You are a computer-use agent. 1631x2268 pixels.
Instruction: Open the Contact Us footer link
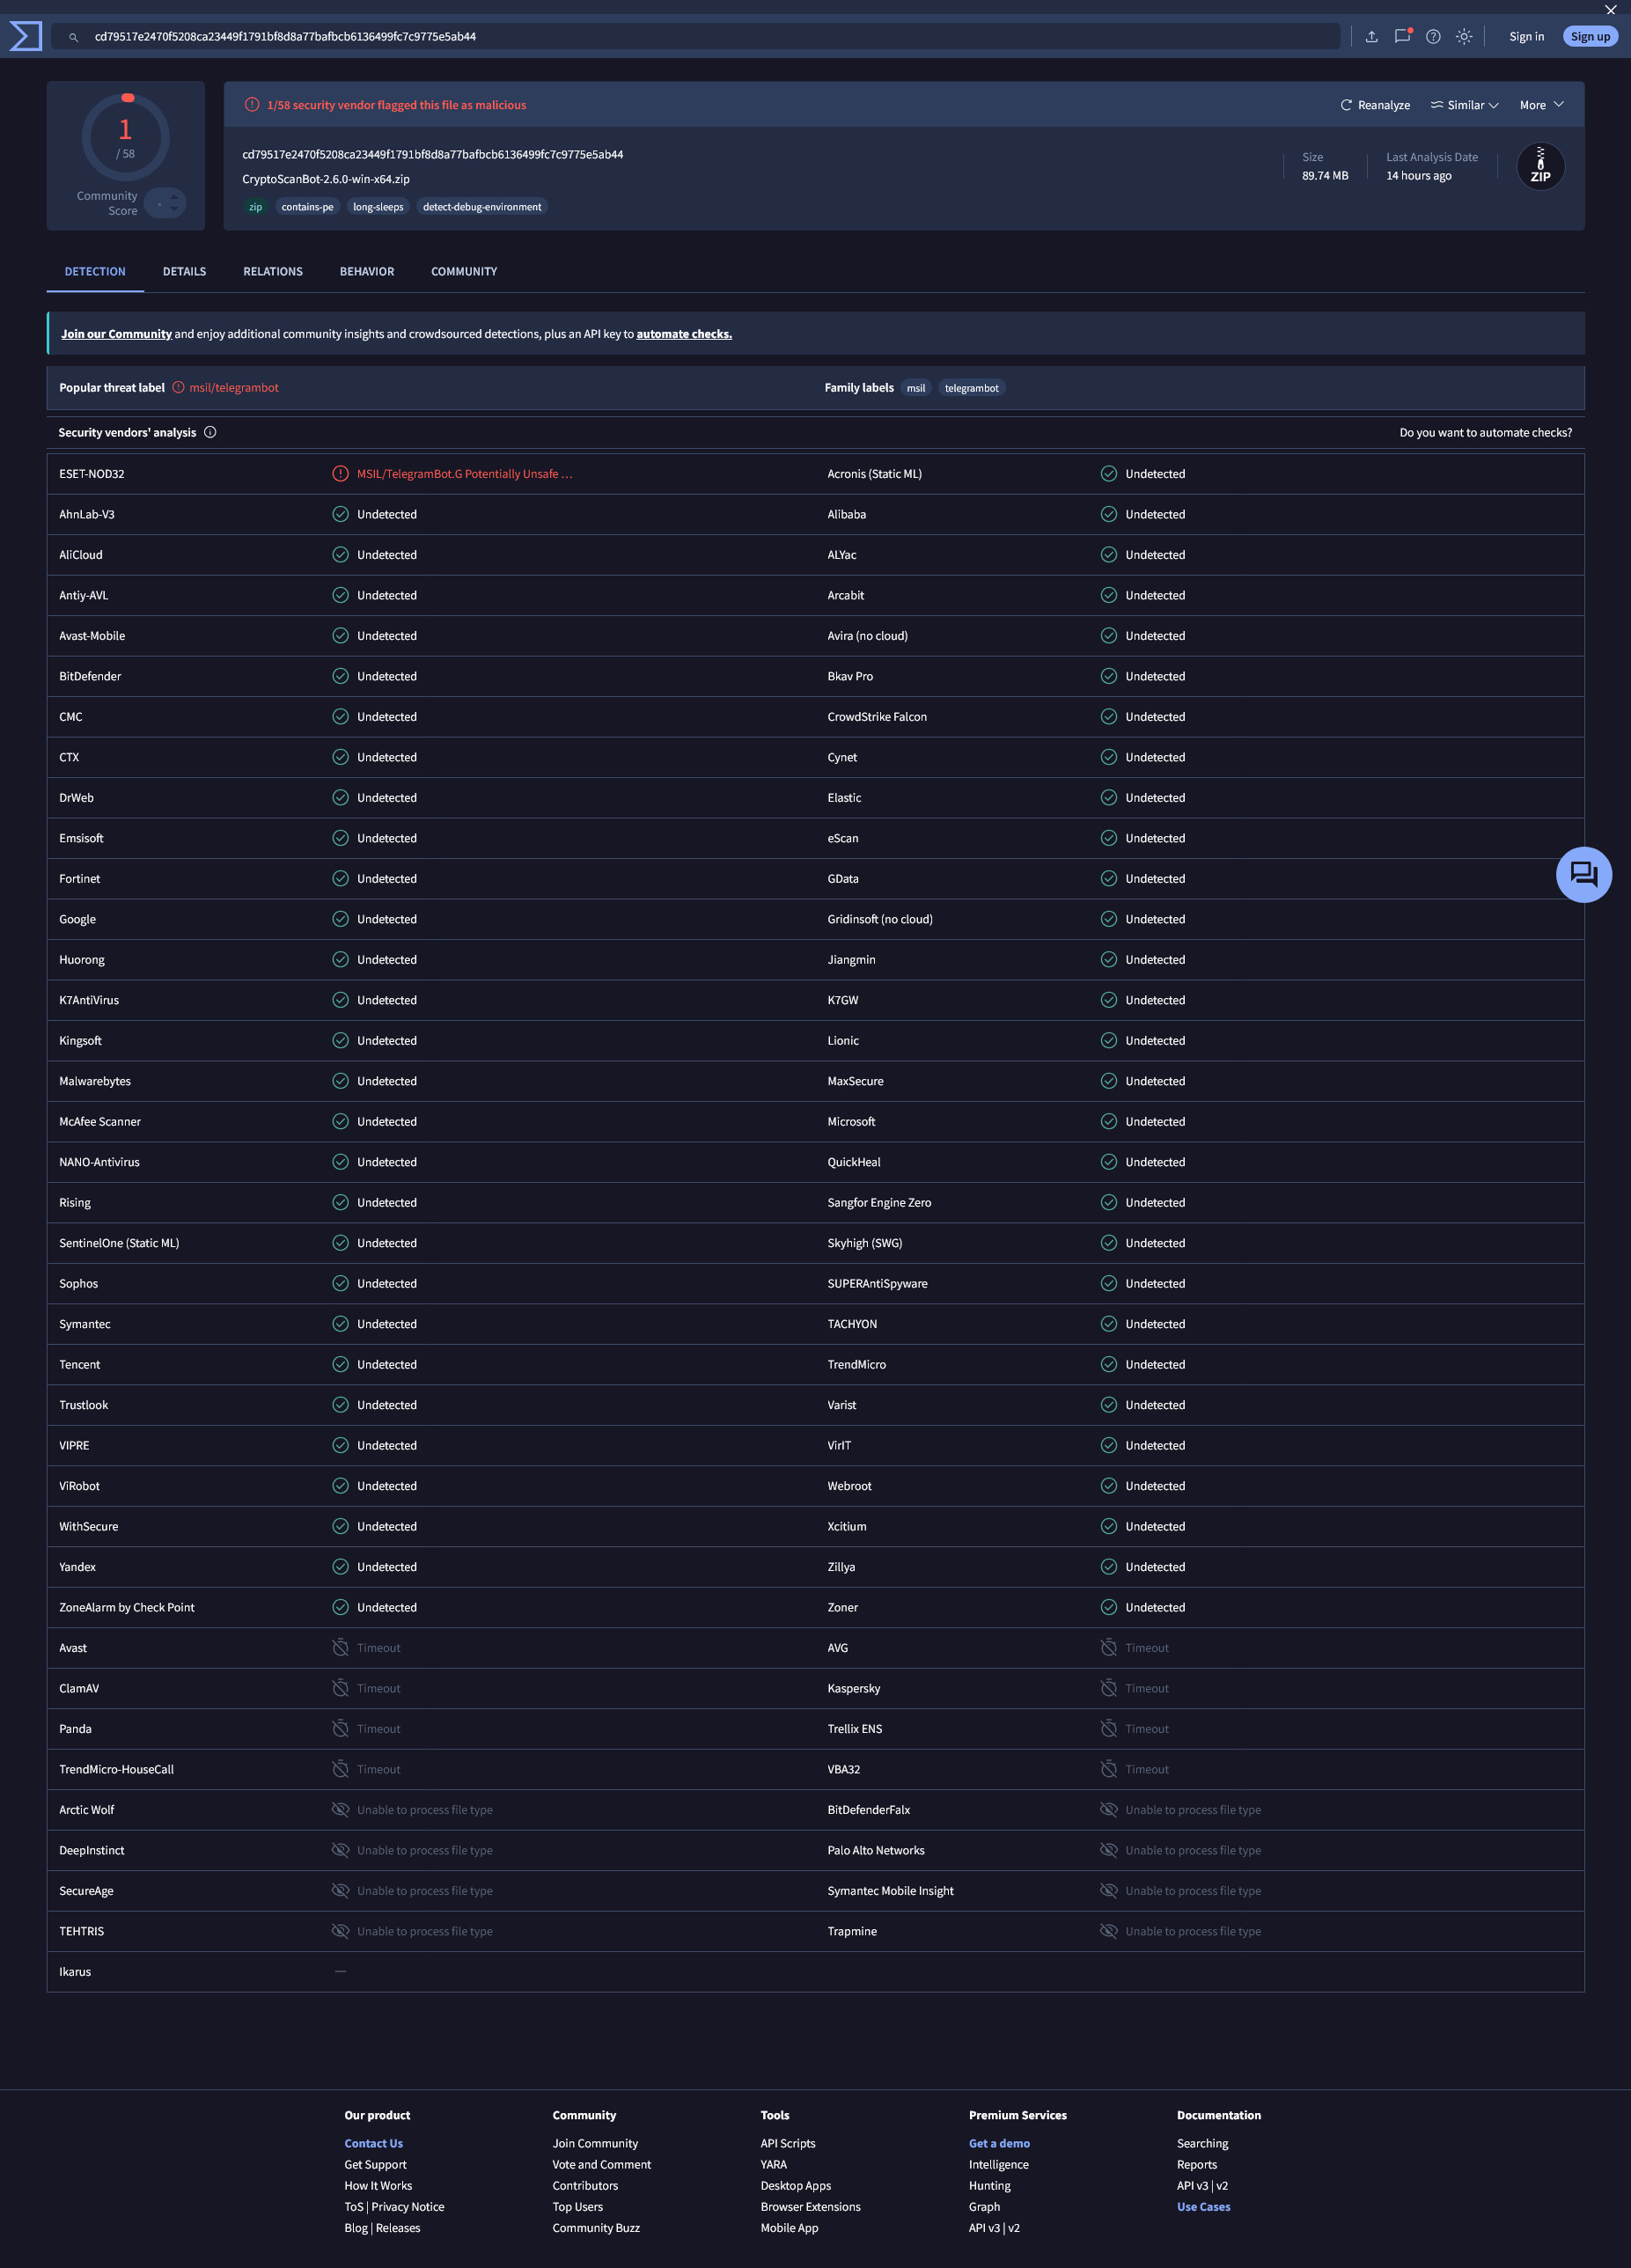pyautogui.click(x=374, y=2143)
